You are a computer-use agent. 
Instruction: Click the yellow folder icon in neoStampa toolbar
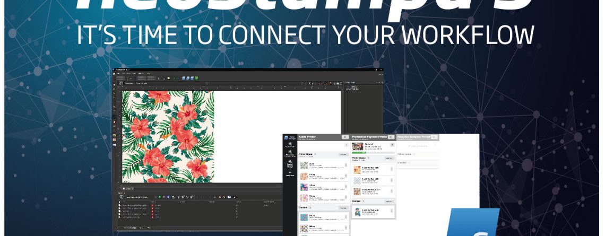pos(169,78)
